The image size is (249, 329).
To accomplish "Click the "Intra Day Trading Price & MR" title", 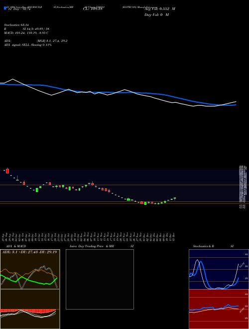I will pyautogui.click(x=92, y=246).
